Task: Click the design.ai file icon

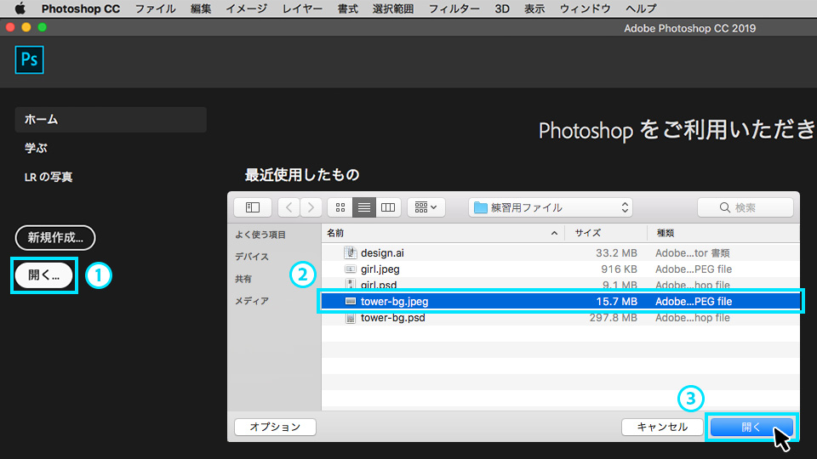Action: pyautogui.click(x=350, y=253)
